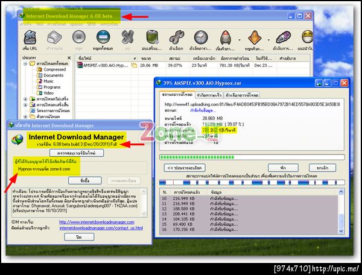
Task: Click the green tray button in download dialog title bar
Action: tap(319, 83)
